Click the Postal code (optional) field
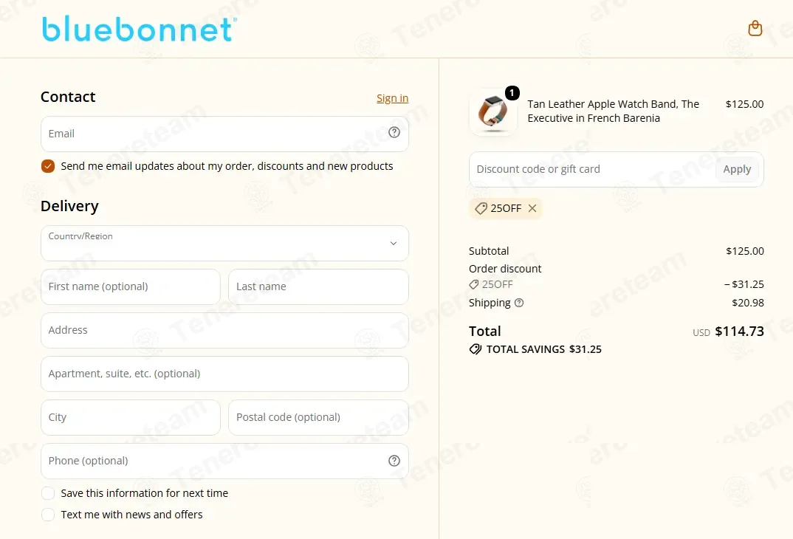The height and width of the screenshot is (539, 793). pyautogui.click(x=319, y=418)
